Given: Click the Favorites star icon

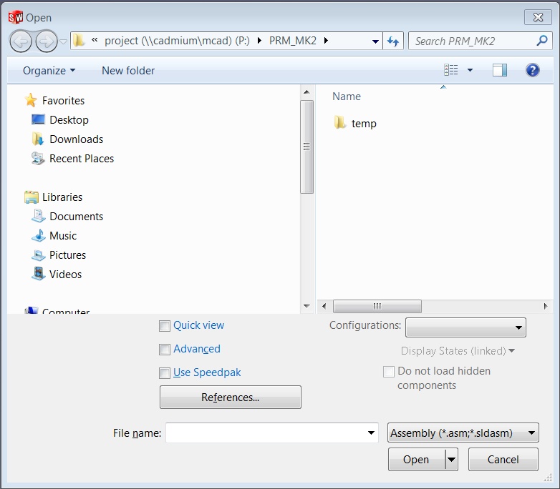Looking at the screenshot, I should point(31,100).
